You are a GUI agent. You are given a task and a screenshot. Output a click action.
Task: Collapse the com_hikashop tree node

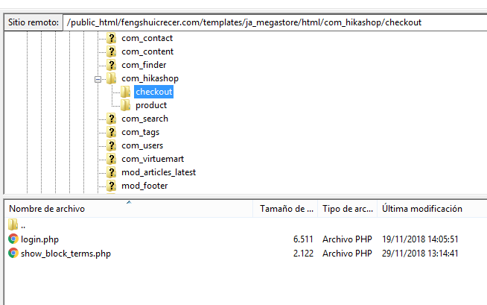coord(98,79)
